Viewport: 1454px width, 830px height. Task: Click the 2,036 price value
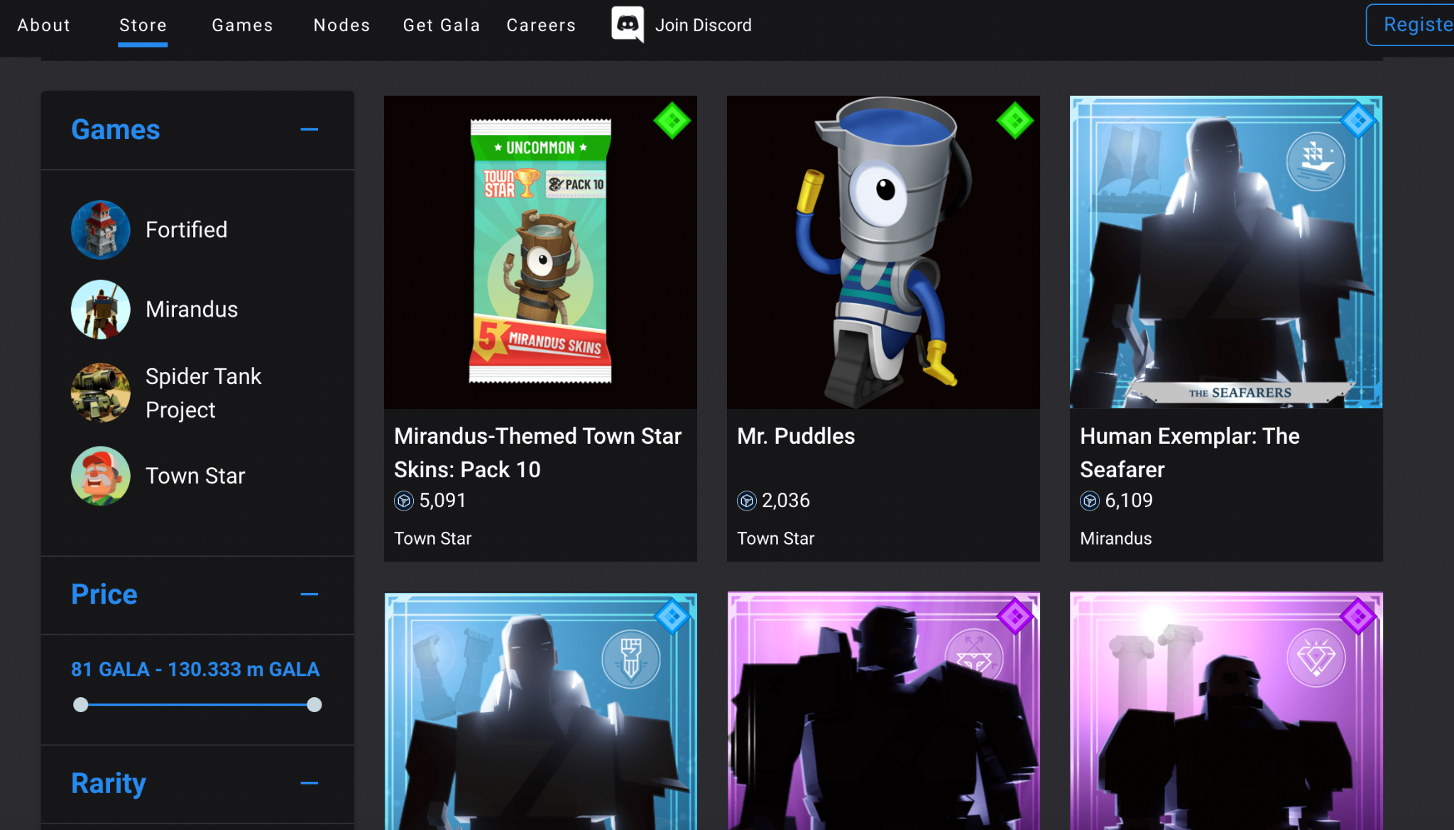[786, 501]
